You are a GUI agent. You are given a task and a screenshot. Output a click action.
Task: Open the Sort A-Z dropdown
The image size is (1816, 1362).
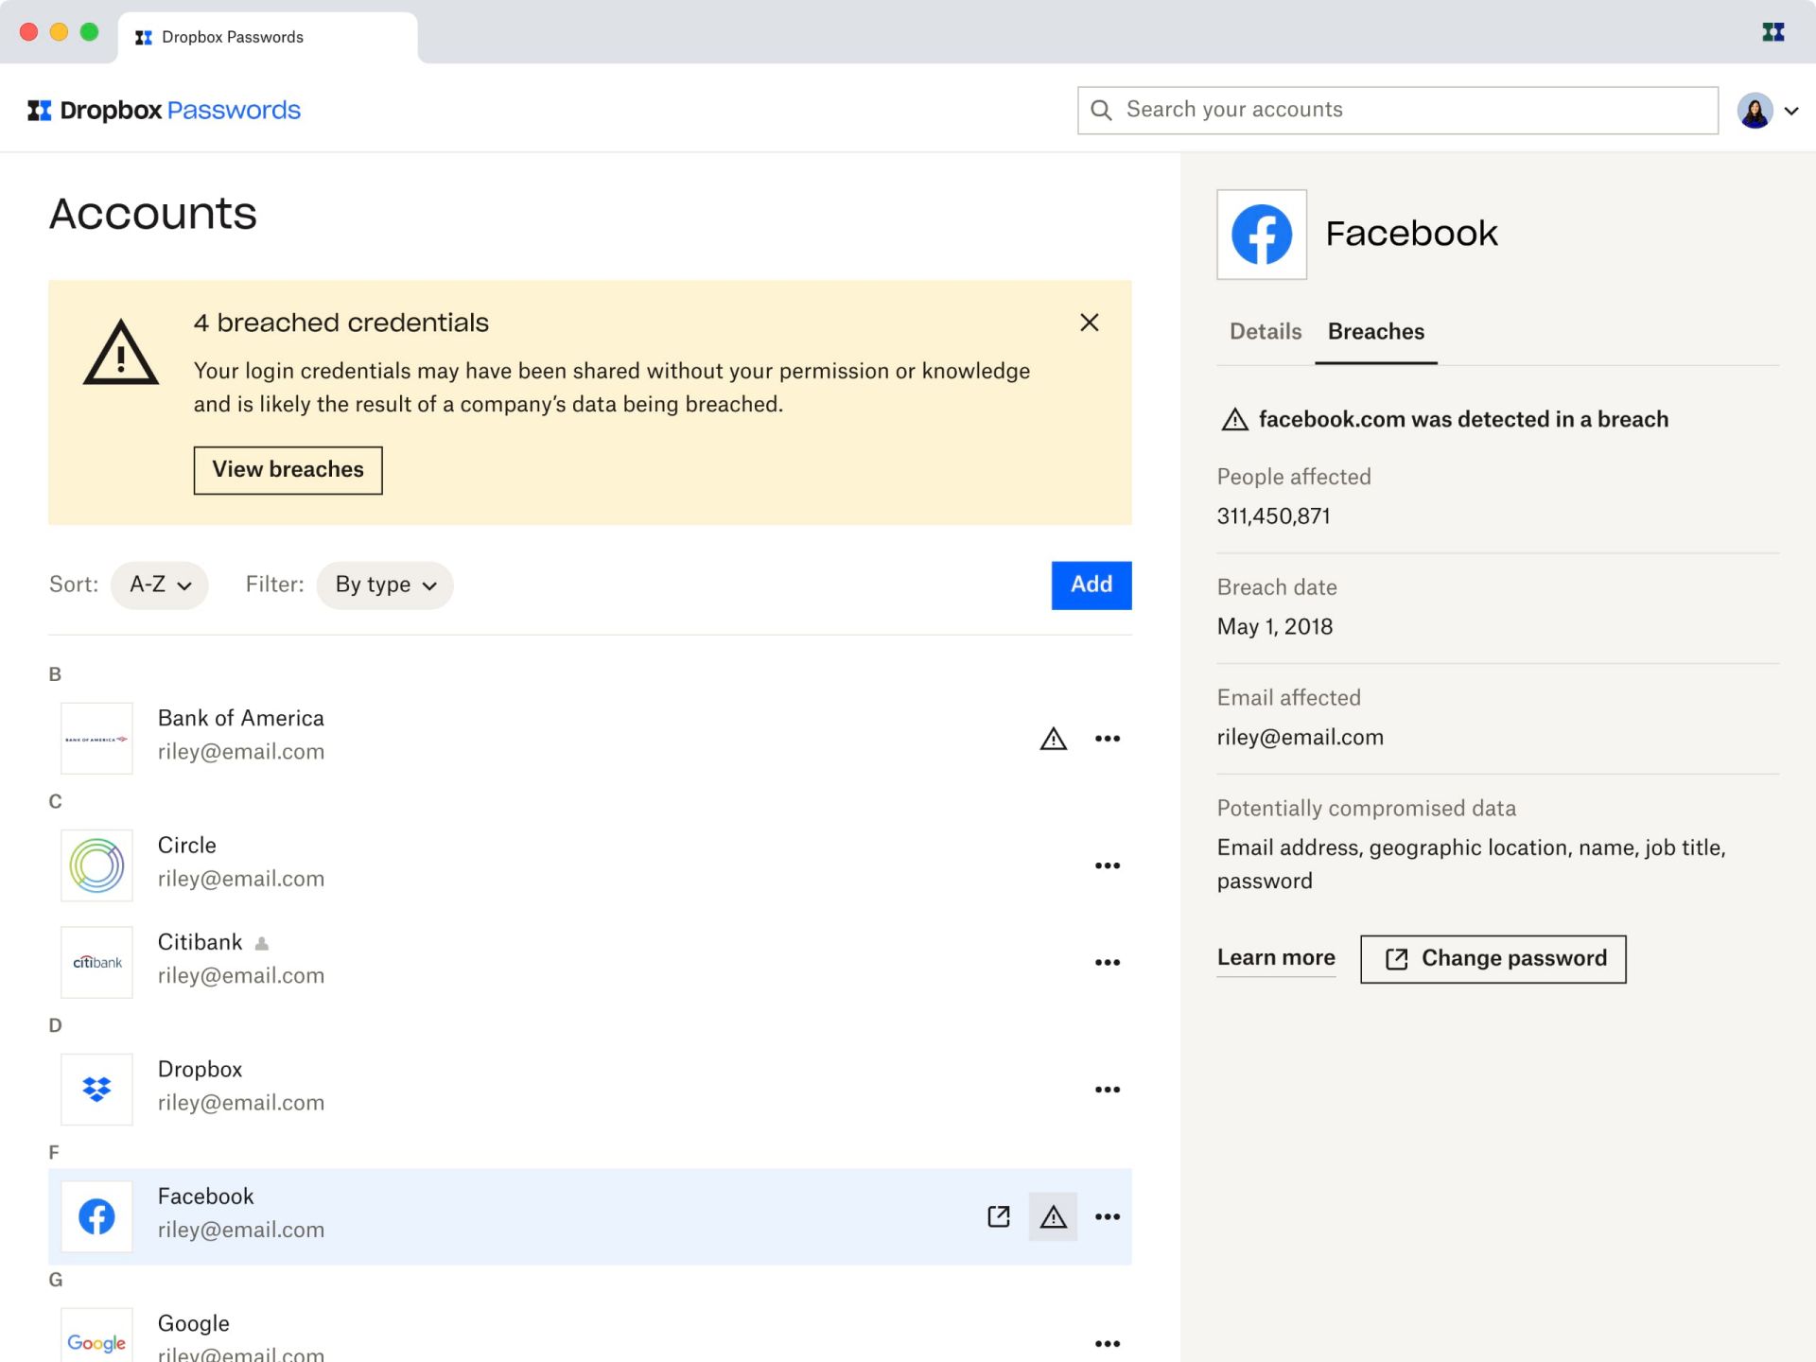(x=159, y=585)
